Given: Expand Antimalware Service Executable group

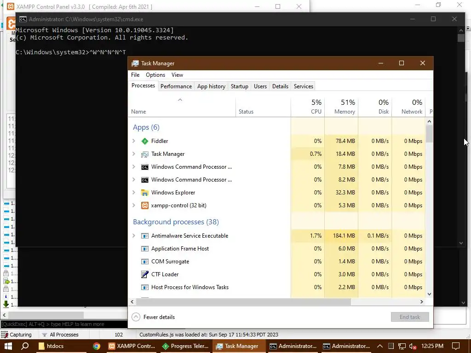Looking at the screenshot, I should click(x=134, y=236).
